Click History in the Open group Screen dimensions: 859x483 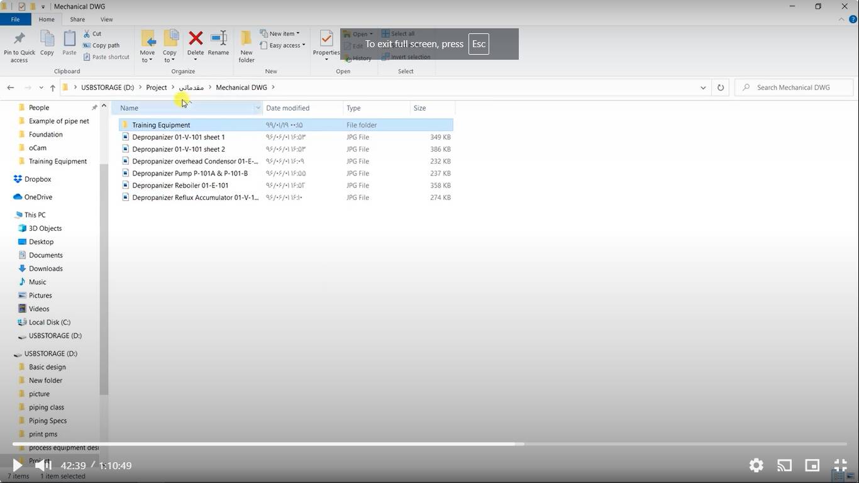point(358,58)
